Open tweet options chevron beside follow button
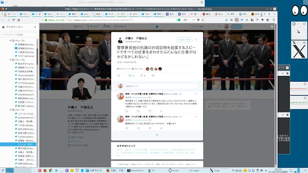This screenshot has width=308, height=173. click(196, 40)
